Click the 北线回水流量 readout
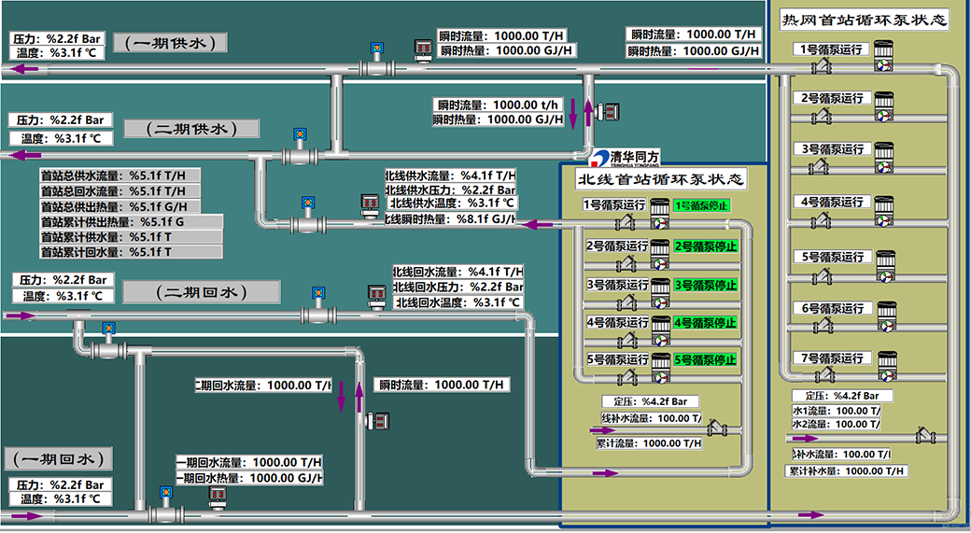The height and width of the screenshot is (533, 971). [x=457, y=272]
